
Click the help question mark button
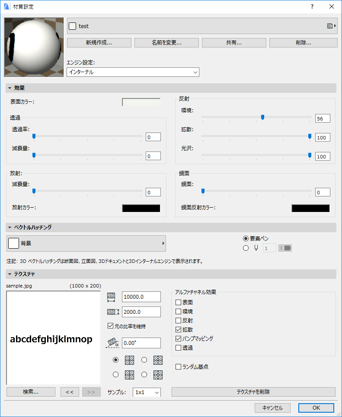point(312,6)
